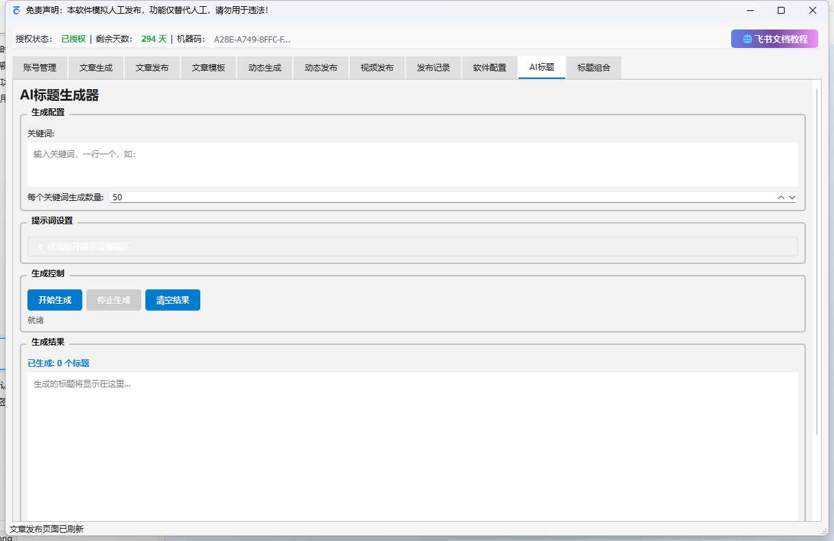834x541 pixels.
Task: Decrease the per-keyword count with down arrow
Action: (x=792, y=197)
